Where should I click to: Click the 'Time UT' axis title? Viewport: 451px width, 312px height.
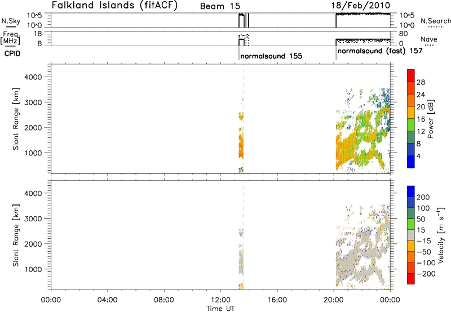(x=220, y=309)
